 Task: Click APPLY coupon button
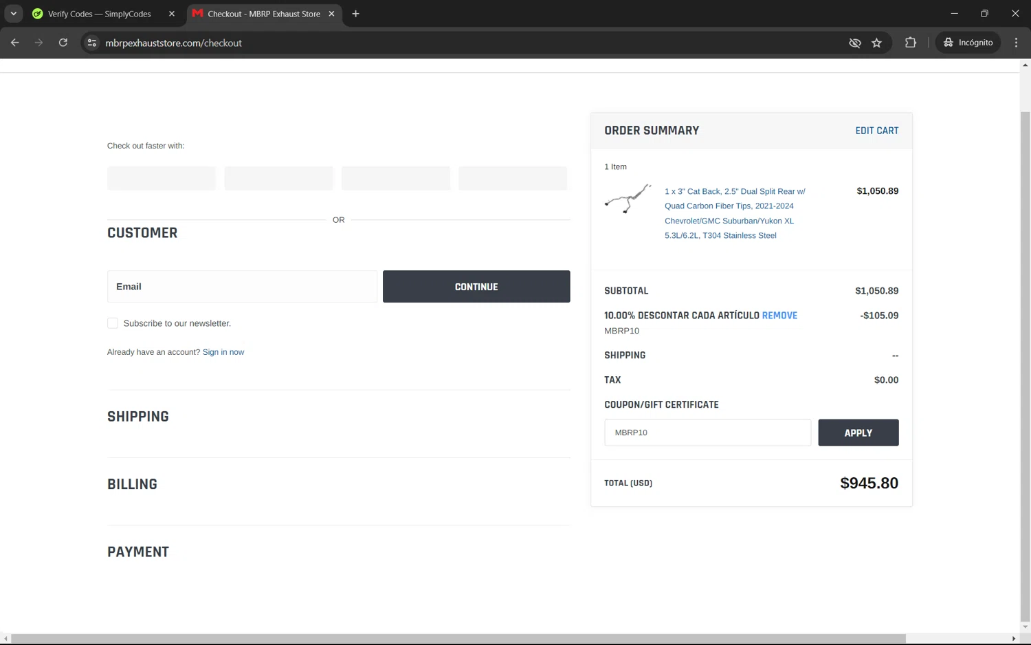858,433
